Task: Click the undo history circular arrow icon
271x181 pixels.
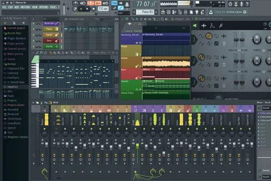Action: pos(230,4)
